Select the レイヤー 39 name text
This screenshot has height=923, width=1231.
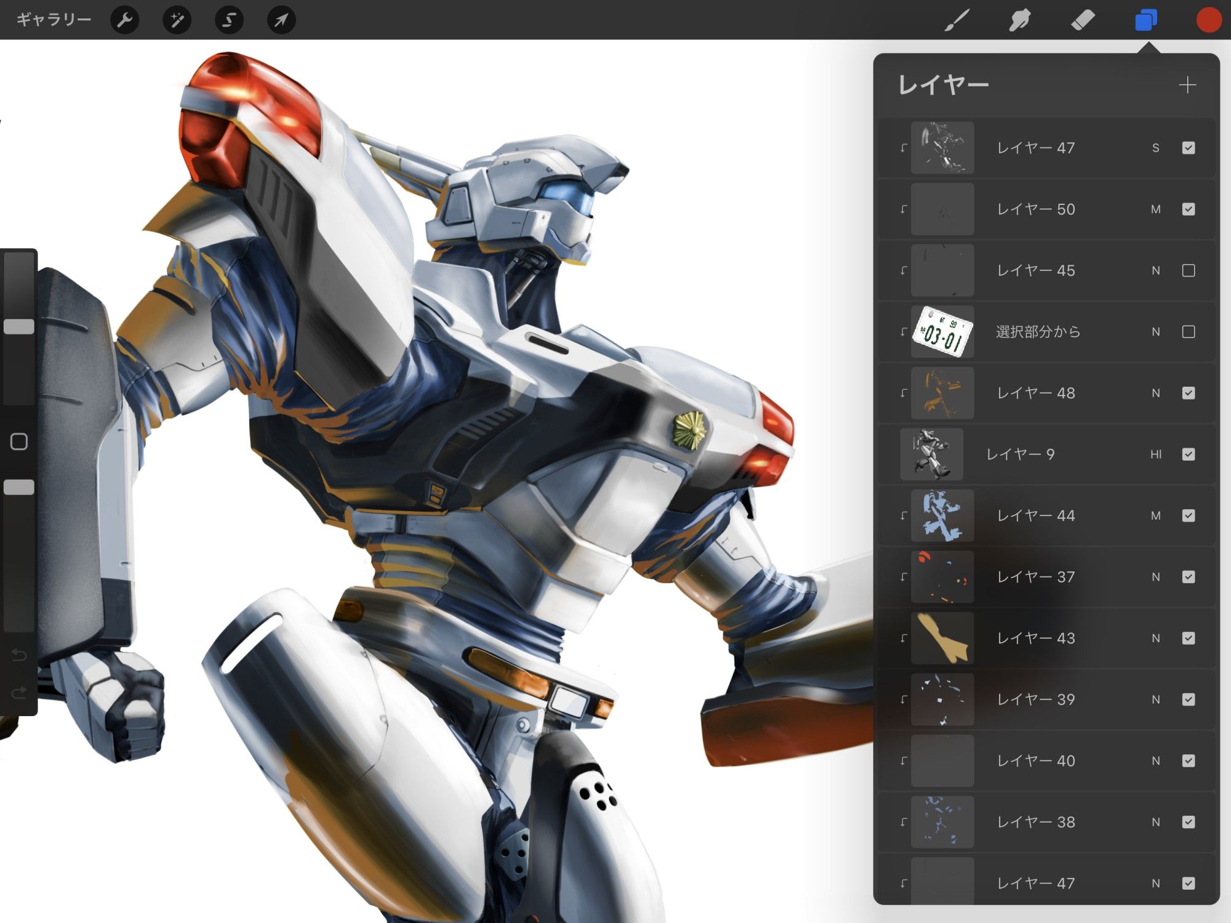pos(1036,699)
